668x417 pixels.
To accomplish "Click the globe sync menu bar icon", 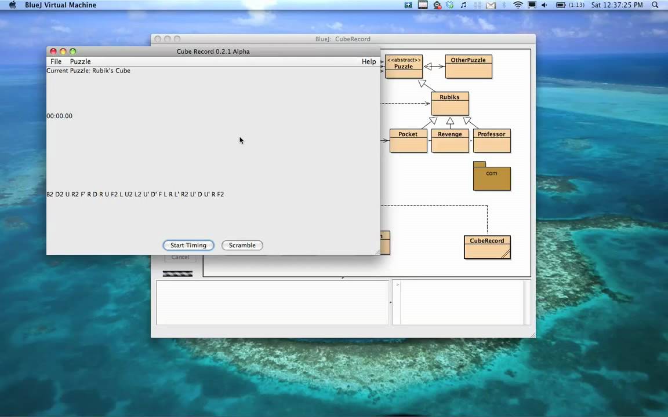I will [x=450, y=5].
